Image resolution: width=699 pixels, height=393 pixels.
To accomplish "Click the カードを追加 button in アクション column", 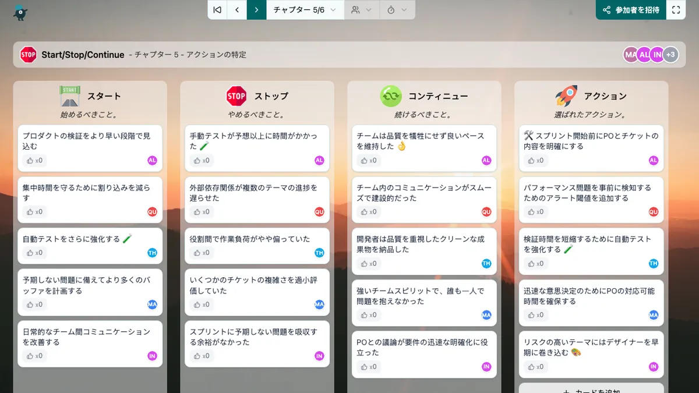I will click(591, 390).
